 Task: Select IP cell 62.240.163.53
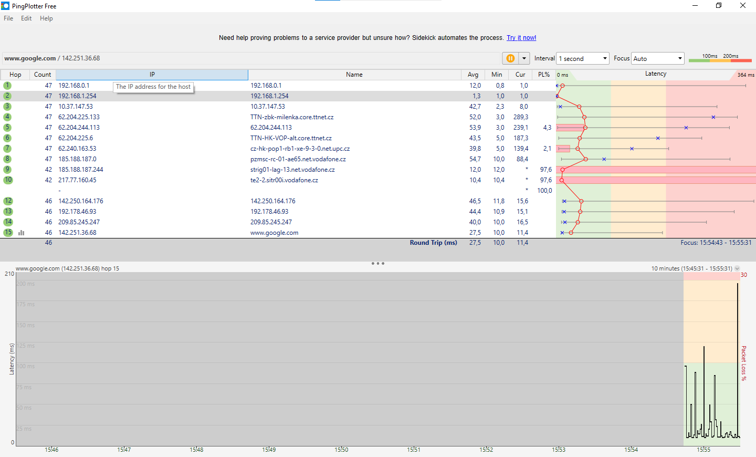click(x=77, y=149)
